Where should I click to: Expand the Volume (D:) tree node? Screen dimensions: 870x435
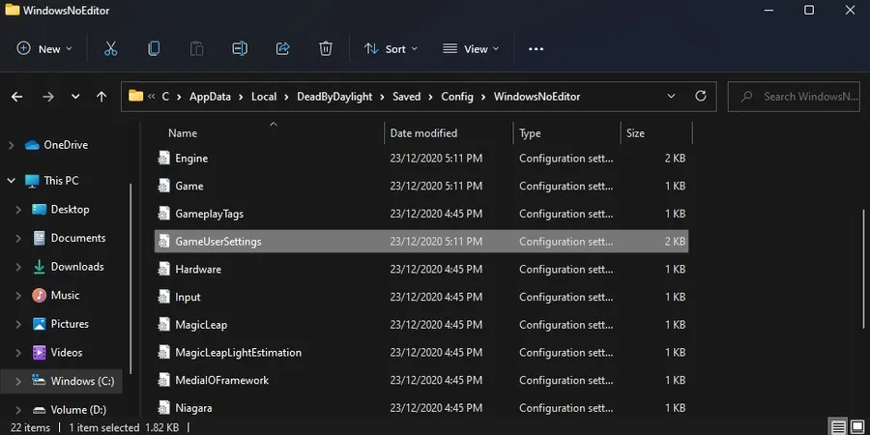point(18,410)
